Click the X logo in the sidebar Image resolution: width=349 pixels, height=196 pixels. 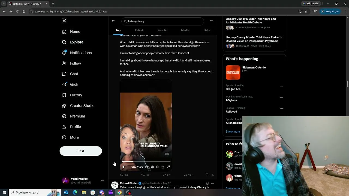tap(64, 21)
